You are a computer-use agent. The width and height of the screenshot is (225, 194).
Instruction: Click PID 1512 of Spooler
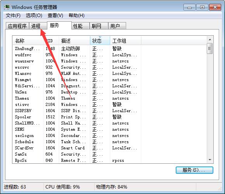50,117
